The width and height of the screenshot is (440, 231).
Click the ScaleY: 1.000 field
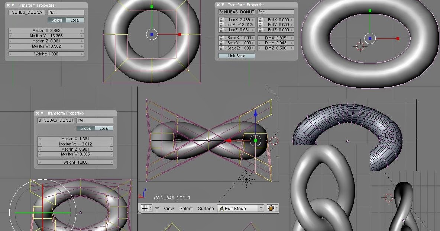pyautogui.click(x=239, y=43)
